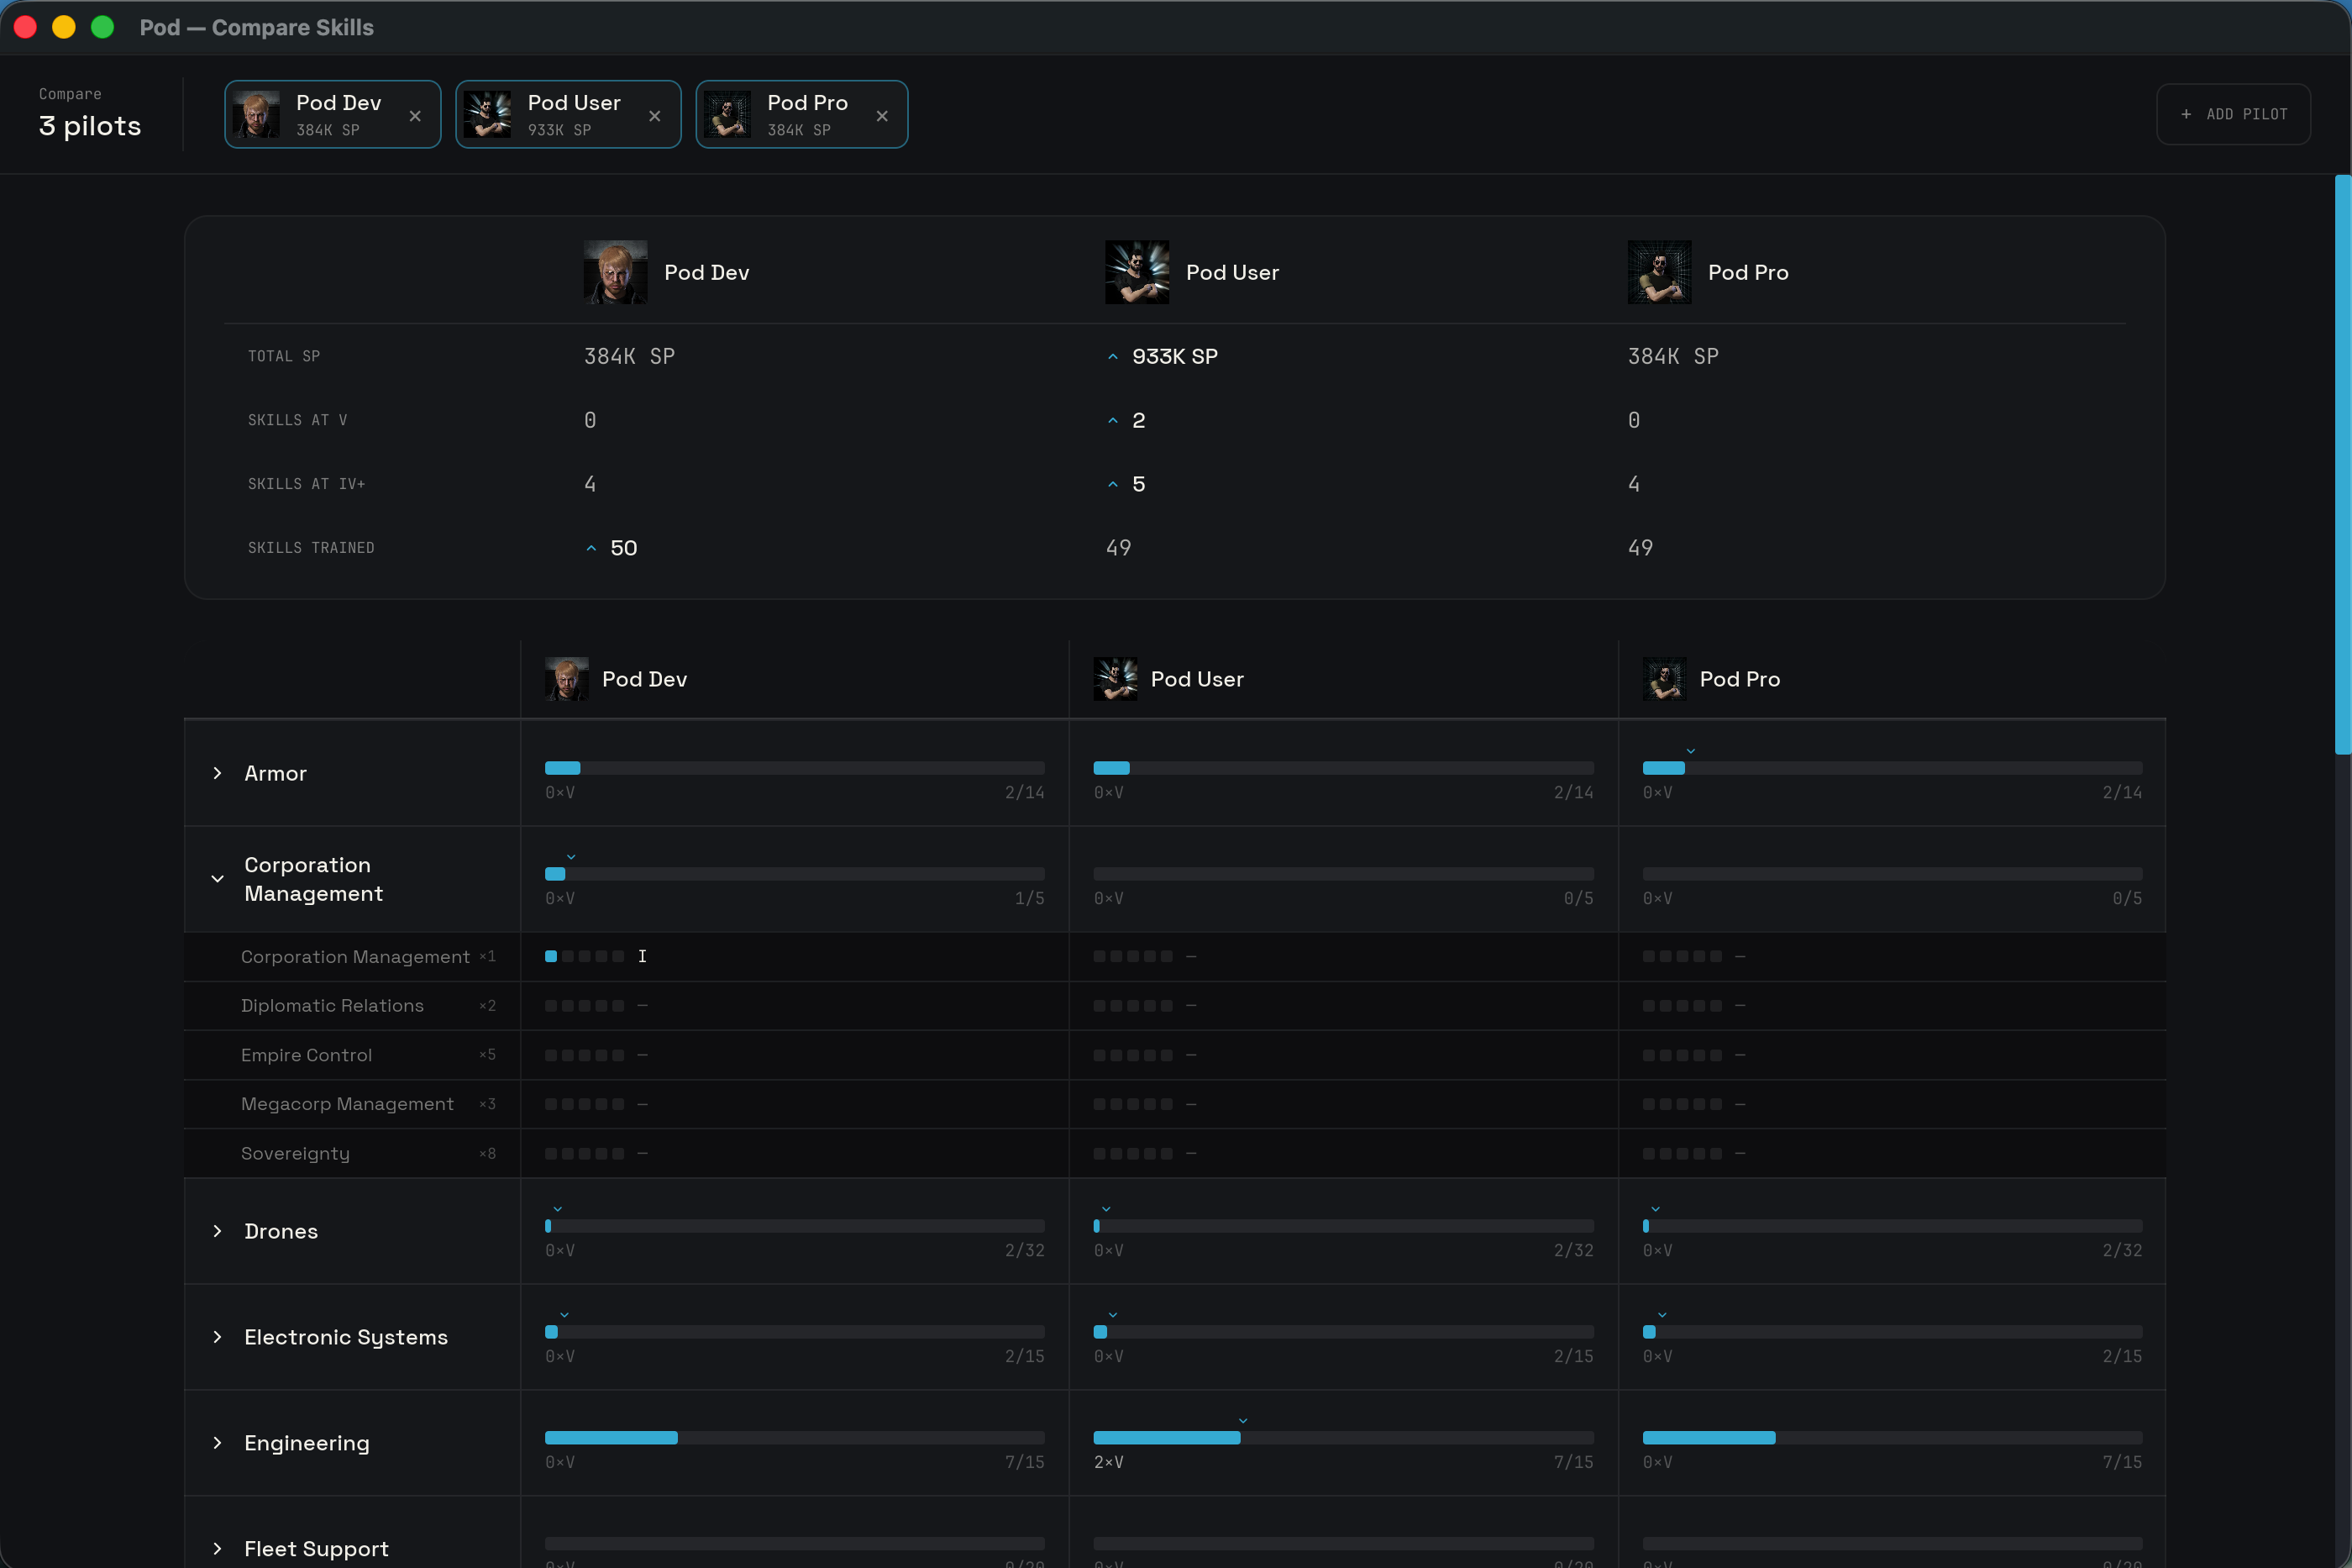Click the SKILLS AT IV+ row label
The height and width of the screenshot is (1568, 2352).
pos(306,484)
